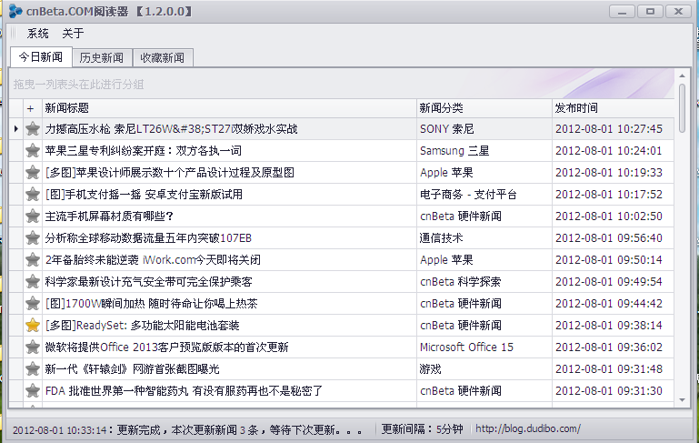
Task: Click the 更新间隔：5分钟 status item
Action: (422, 429)
